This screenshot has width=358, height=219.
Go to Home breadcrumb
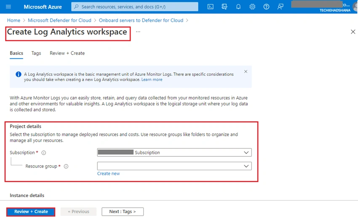tap(13, 20)
